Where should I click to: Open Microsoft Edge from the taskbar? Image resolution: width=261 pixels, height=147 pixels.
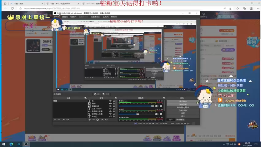[x=11, y=144]
